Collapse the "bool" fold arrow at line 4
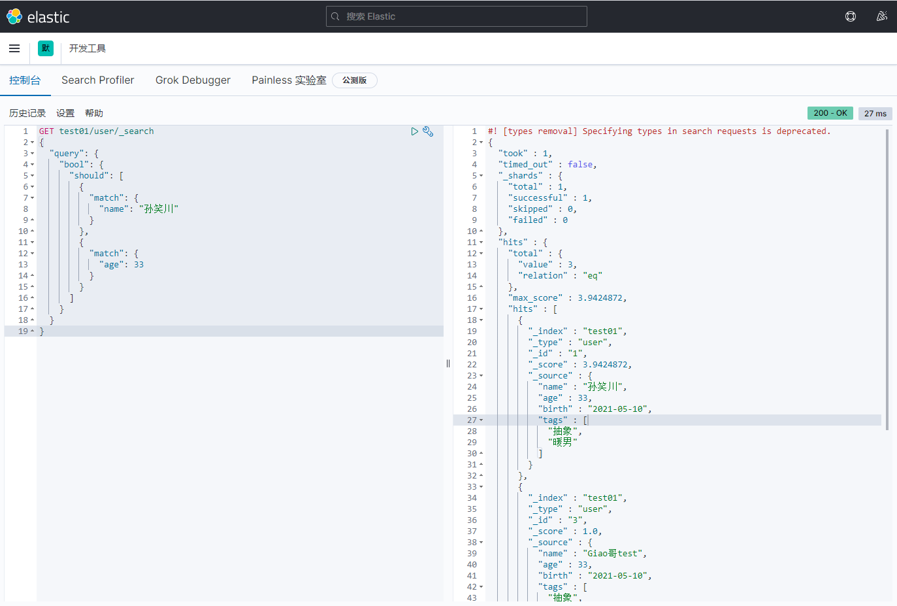 point(32,165)
